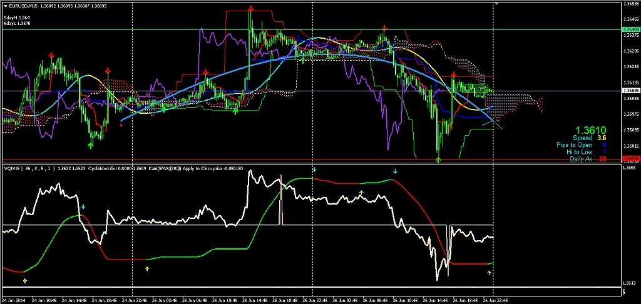Click the 1.3513 indicator scale label
Viewport: 641px width, 304px height.
628,283
